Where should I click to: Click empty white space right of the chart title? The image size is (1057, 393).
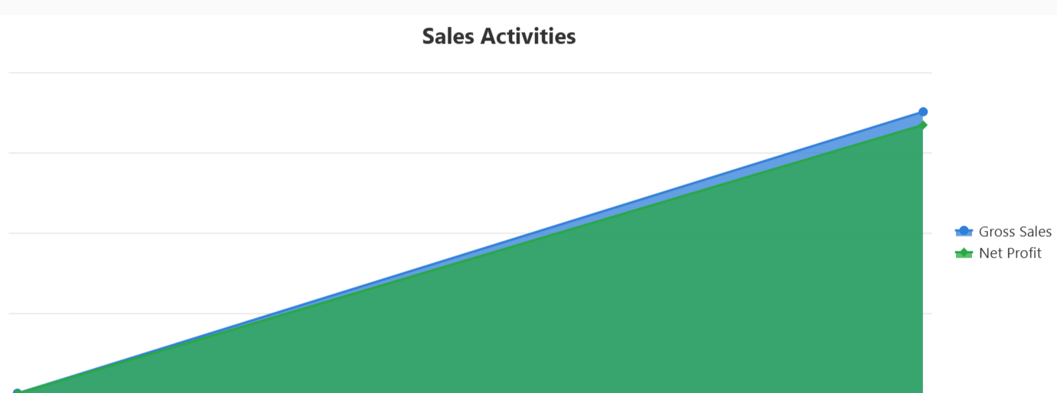pyautogui.click(x=765, y=36)
